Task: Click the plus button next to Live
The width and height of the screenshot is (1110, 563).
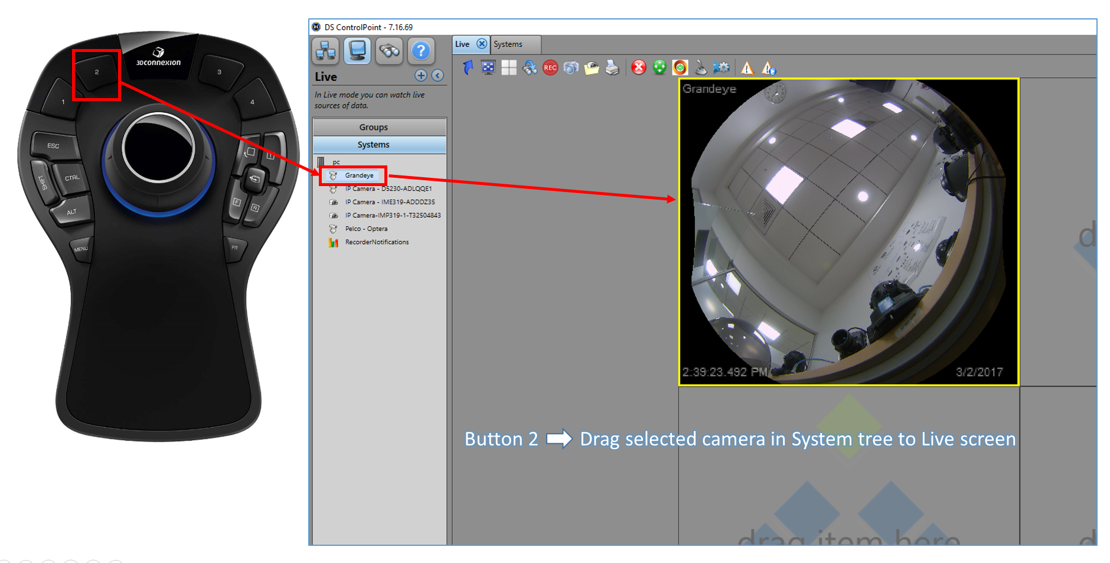Action: 420,76
